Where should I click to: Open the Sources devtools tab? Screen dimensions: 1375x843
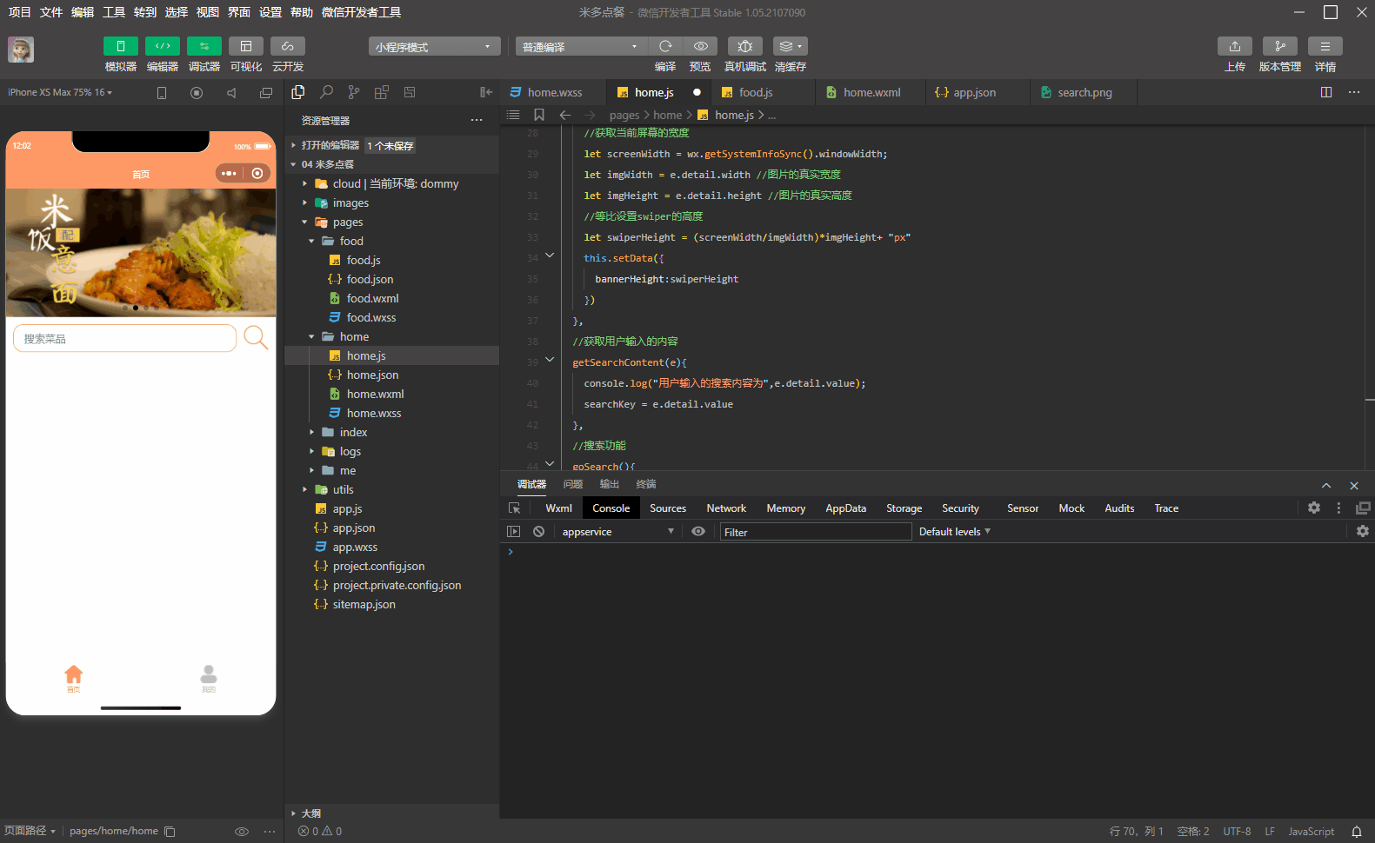(668, 508)
